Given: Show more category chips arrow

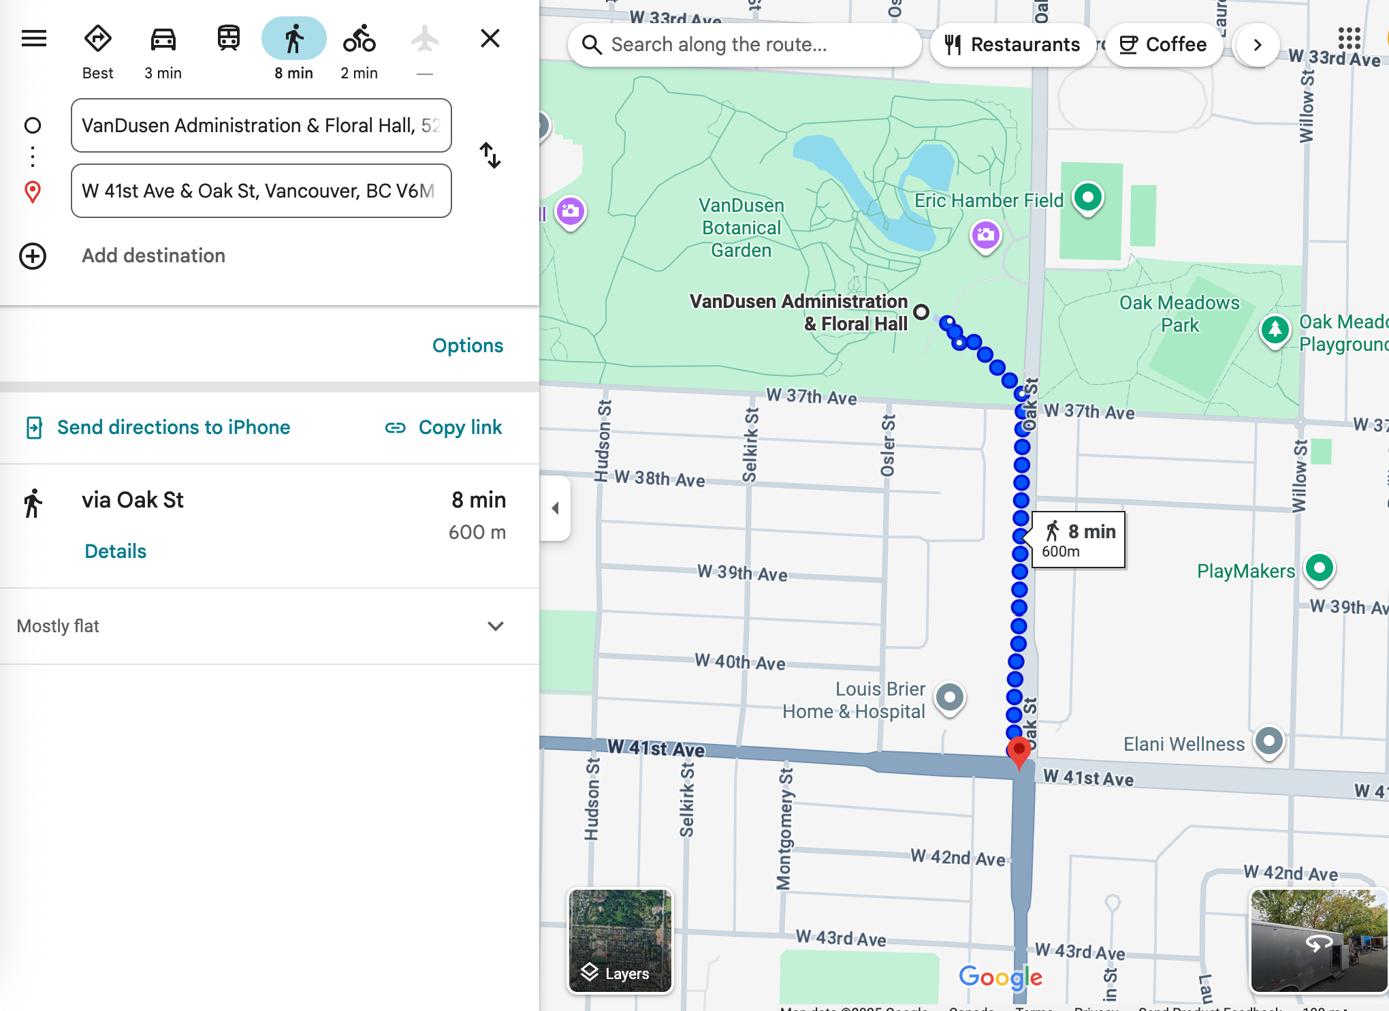Looking at the screenshot, I should (1258, 45).
